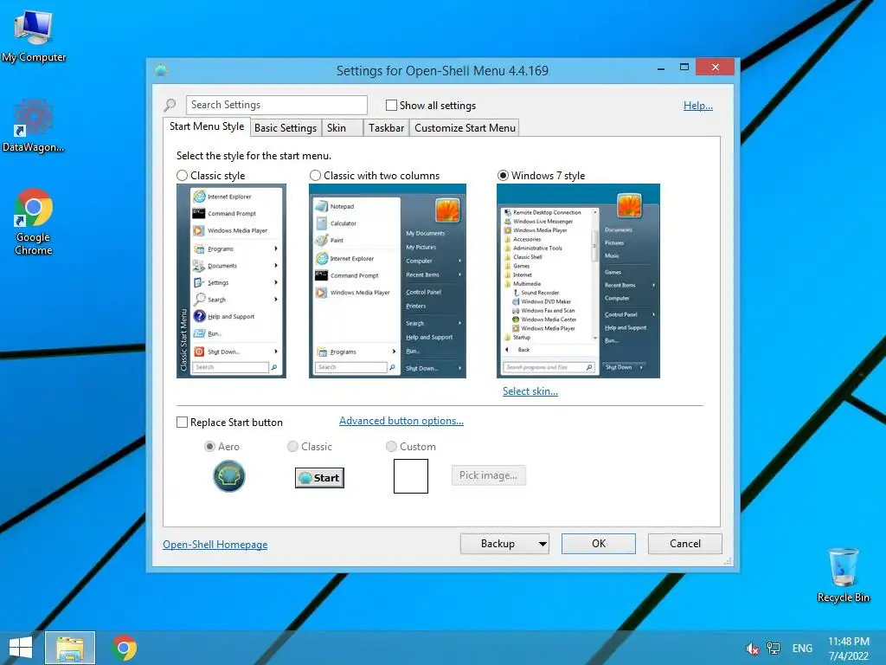This screenshot has width=886, height=665.
Task: Open File Explorer from the taskbar
Action: pyautogui.click(x=70, y=648)
